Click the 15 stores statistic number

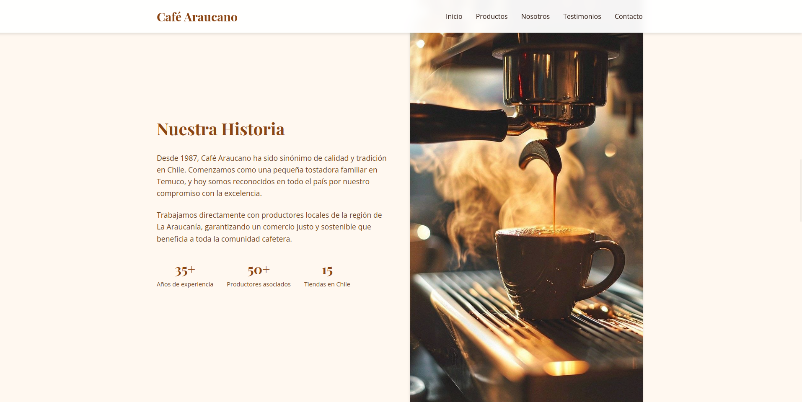[327, 270]
